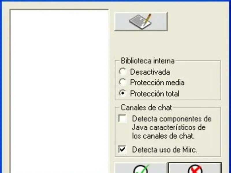Click inside the empty white list box
The height and width of the screenshot is (173, 231).
click(59, 91)
